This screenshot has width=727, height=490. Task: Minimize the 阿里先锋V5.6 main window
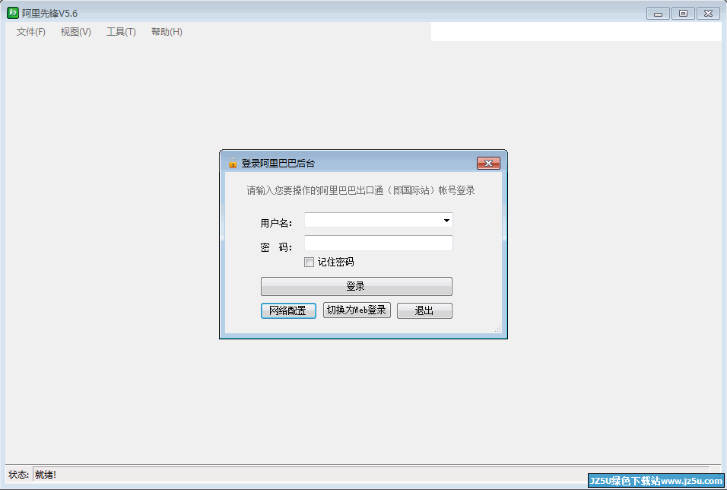[658, 14]
